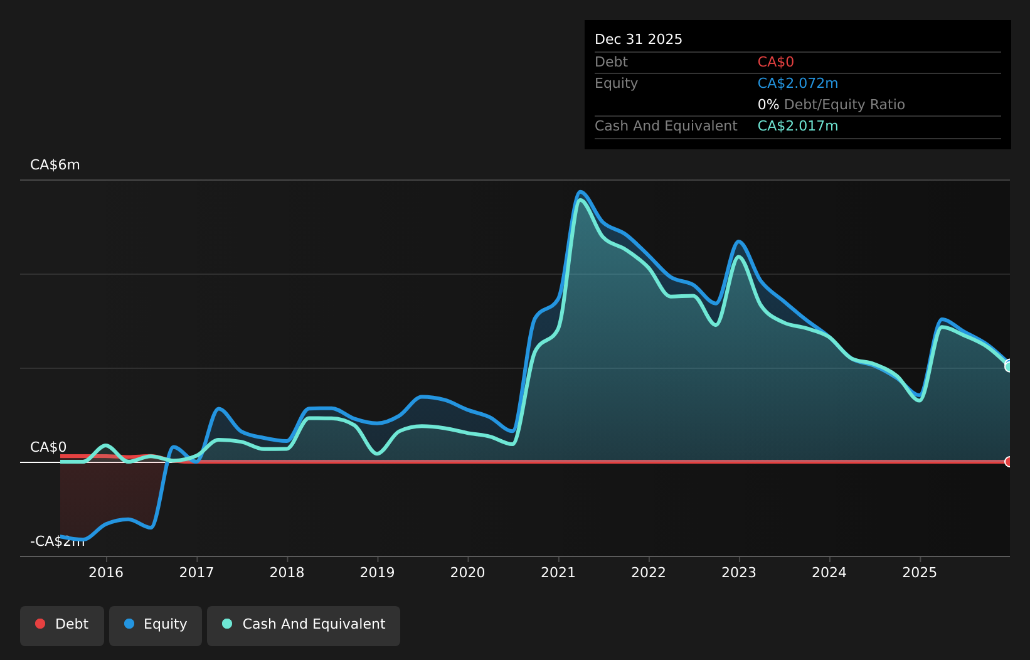Toggle the Debt series legend button

coord(61,625)
